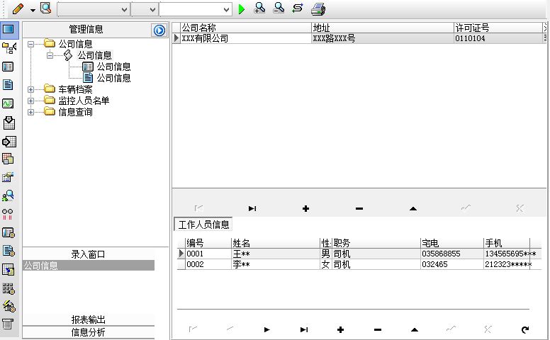
Task: Collapse the top-level 公司信息 folder
Action: pyautogui.click(x=31, y=44)
